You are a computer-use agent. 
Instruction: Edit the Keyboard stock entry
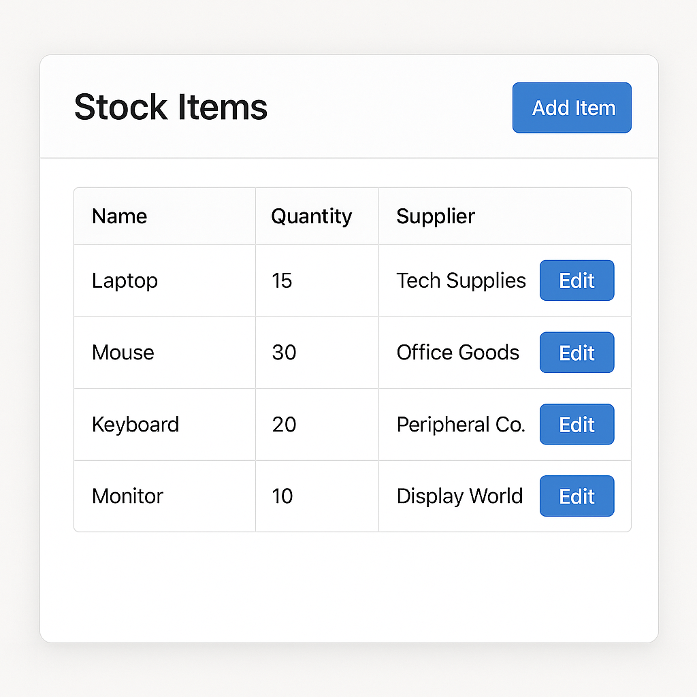577,424
